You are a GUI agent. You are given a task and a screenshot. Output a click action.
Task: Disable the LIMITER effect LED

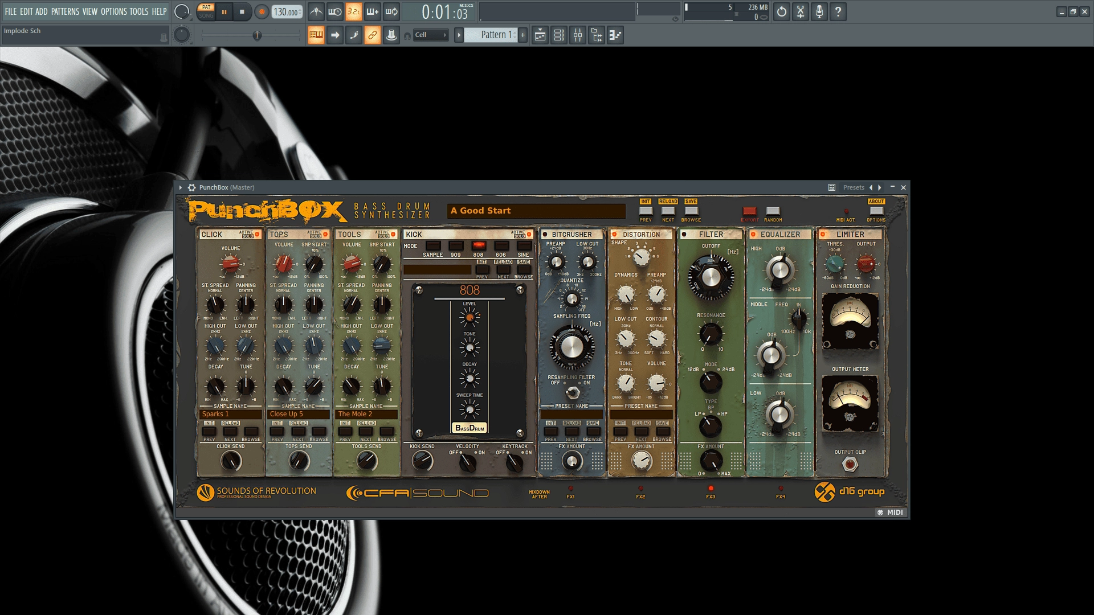click(x=823, y=234)
